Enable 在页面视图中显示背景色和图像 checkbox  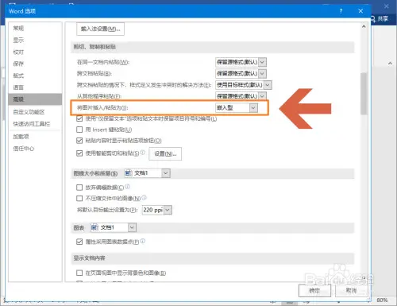(79, 273)
